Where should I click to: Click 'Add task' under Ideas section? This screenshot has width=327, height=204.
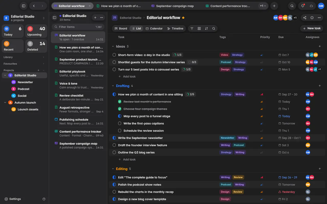point(127,76)
